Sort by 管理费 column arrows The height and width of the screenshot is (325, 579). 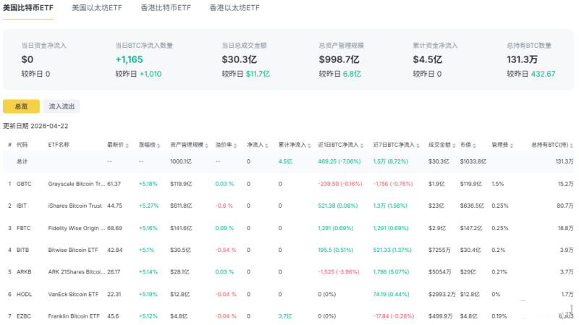[512, 145]
